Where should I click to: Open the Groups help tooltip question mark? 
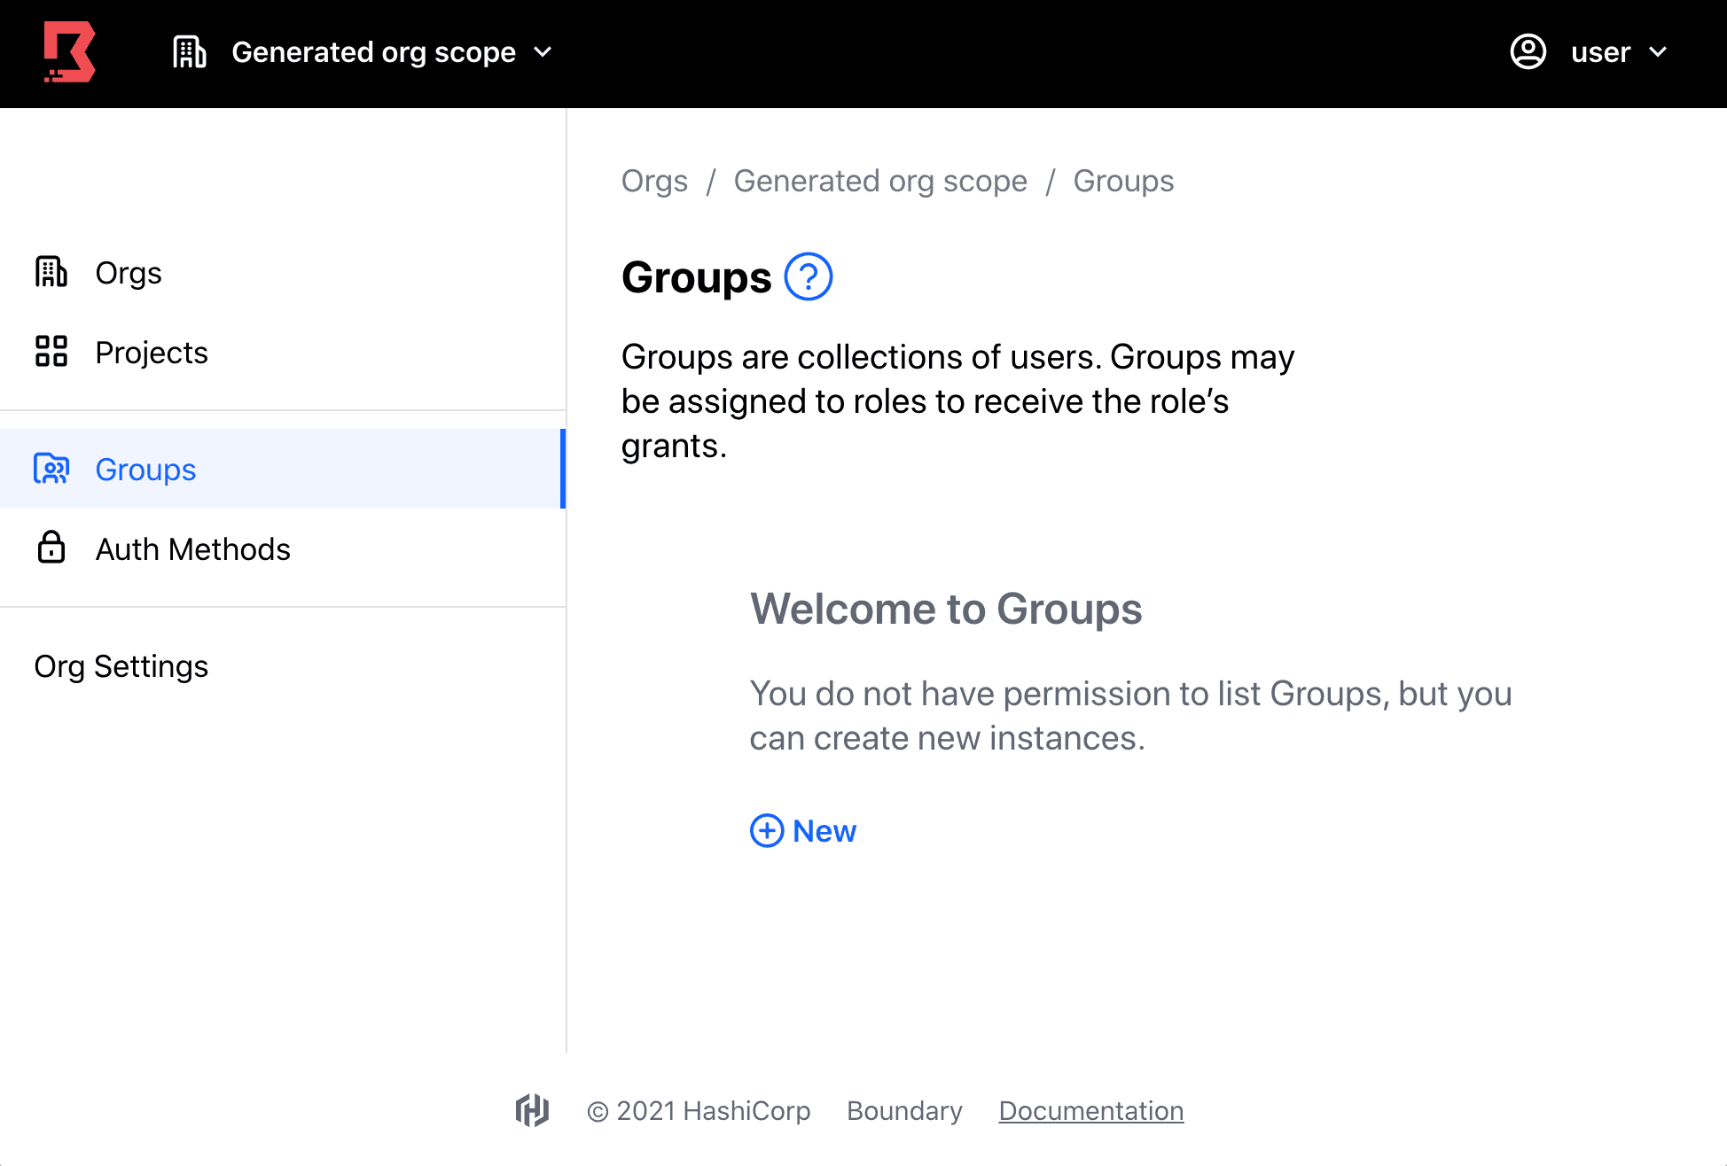pyautogui.click(x=809, y=276)
